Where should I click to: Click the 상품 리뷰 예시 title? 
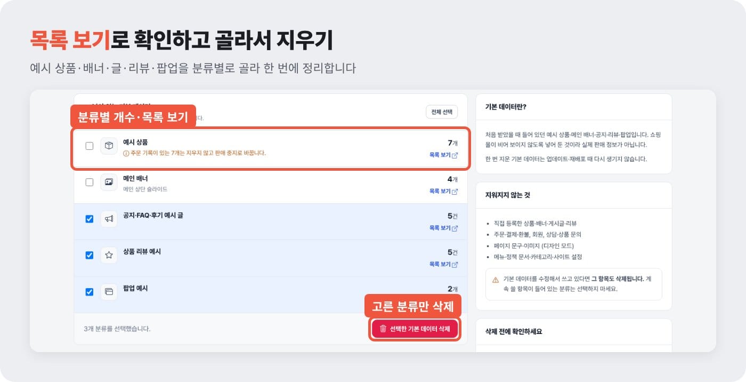click(142, 251)
